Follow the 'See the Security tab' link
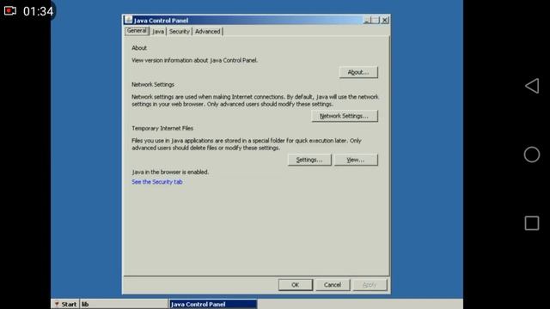Screen dimensions: 550x309 pyautogui.click(x=156, y=182)
